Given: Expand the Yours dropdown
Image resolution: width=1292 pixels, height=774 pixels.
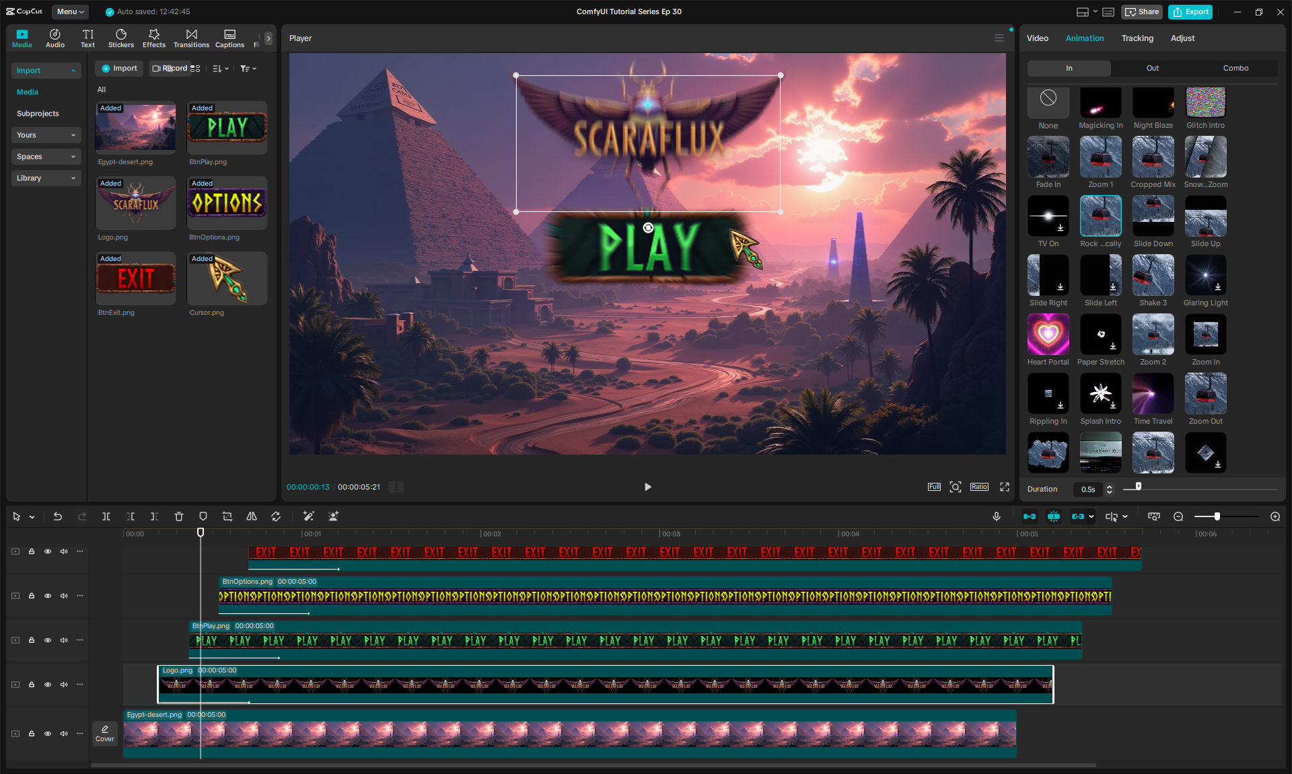Looking at the screenshot, I should (46, 135).
